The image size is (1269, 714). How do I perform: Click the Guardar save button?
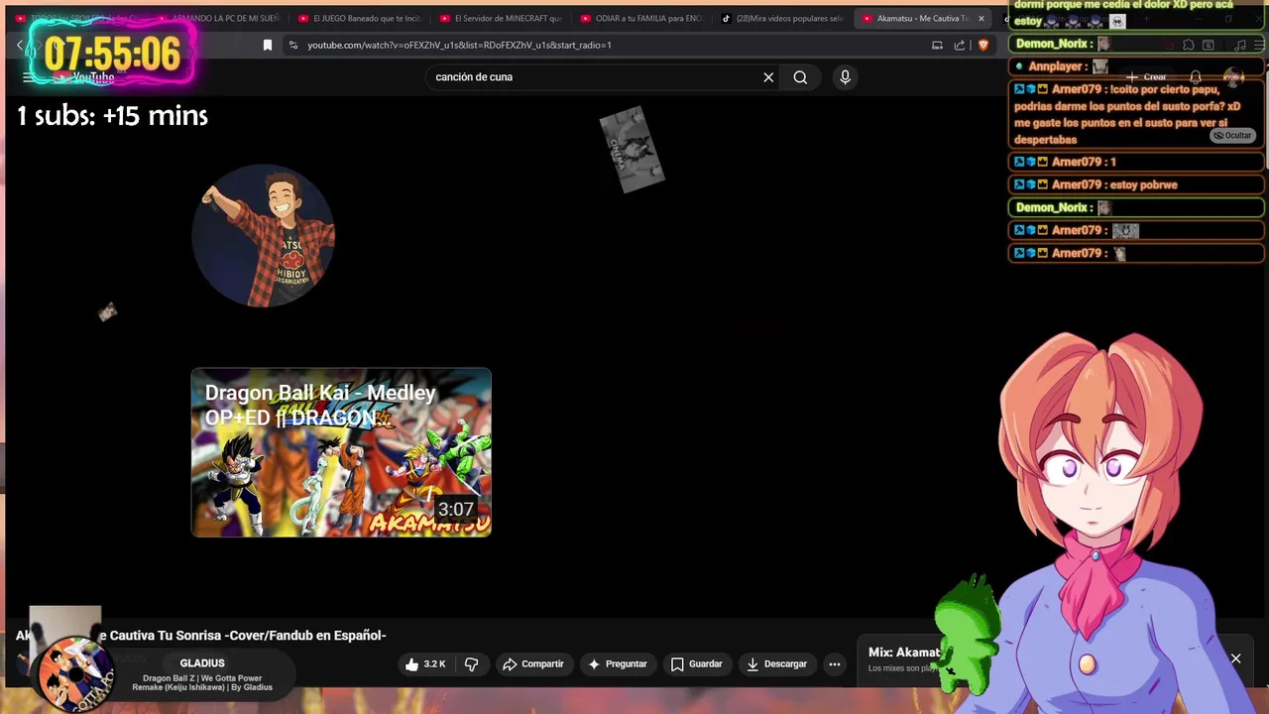pos(696,664)
